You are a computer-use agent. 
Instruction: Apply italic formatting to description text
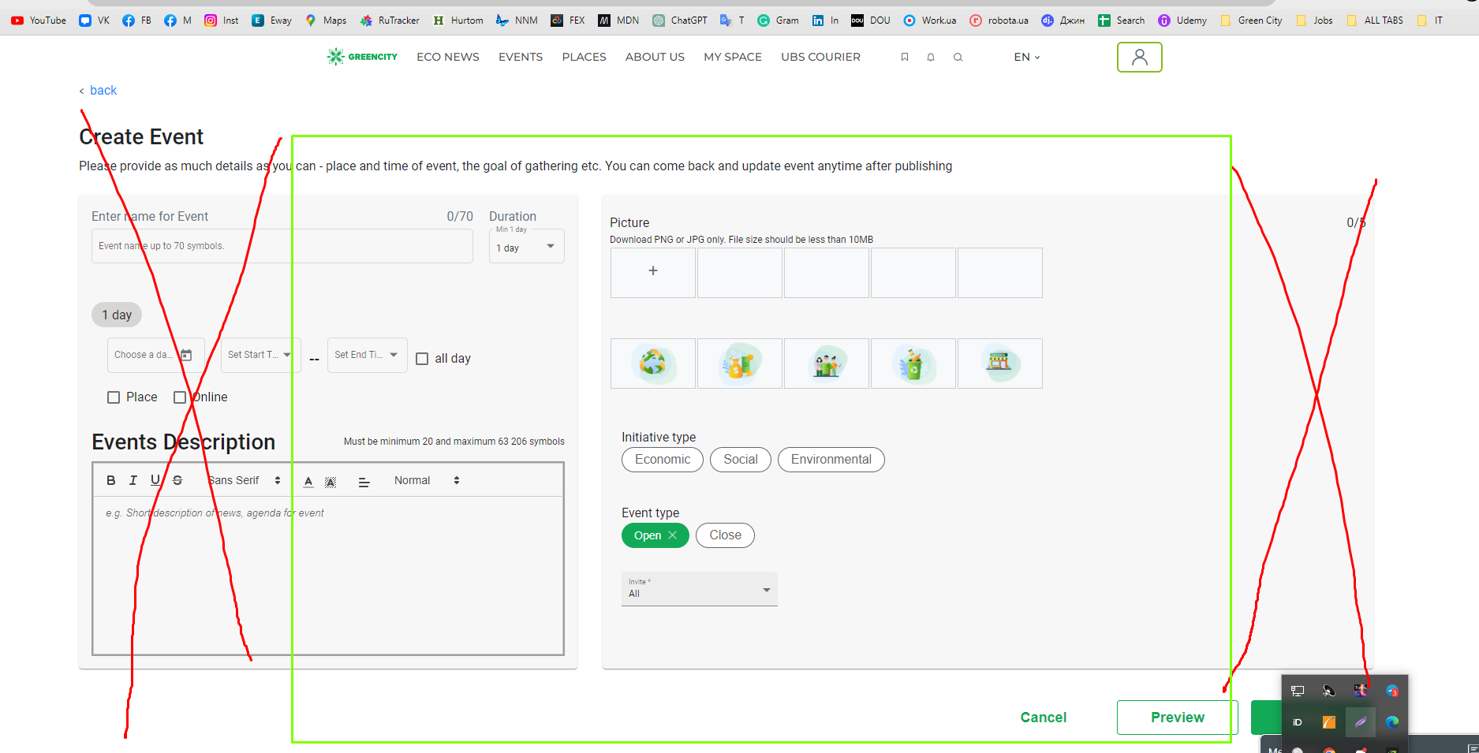coord(133,479)
